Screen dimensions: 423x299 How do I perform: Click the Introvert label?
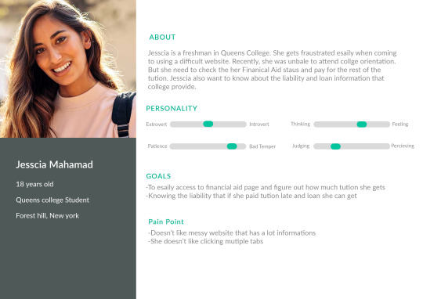pyautogui.click(x=259, y=124)
